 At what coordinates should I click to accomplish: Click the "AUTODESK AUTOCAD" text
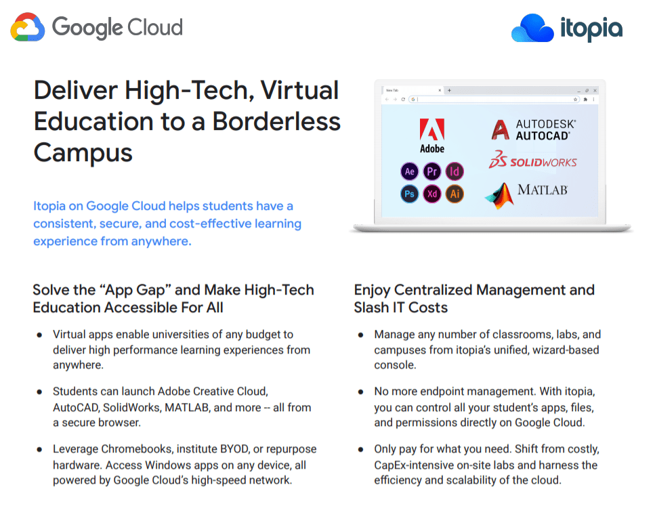coord(546,130)
